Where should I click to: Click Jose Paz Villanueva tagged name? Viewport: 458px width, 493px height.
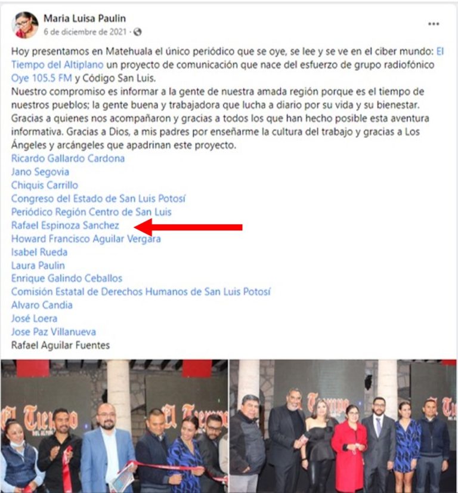(54, 332)
